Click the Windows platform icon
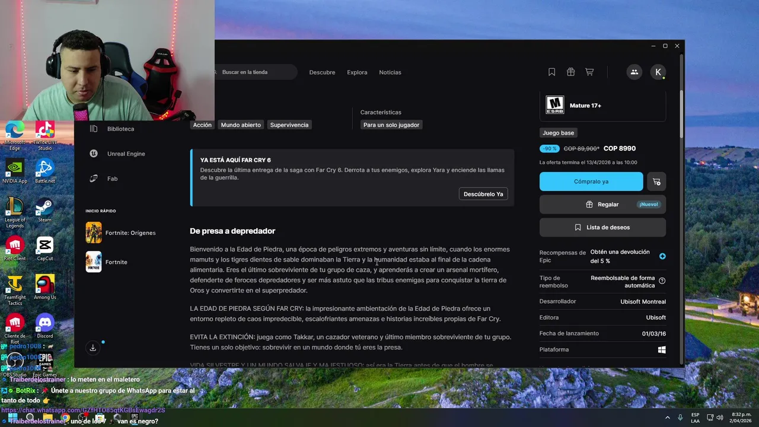The width and height of the screenshot is (759, 427). click(x=662, y=349)
